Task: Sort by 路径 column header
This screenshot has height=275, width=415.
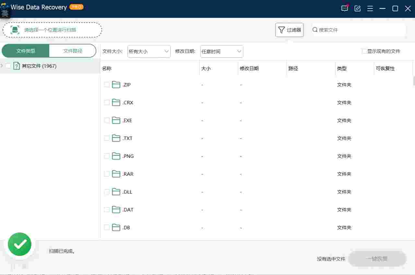Action: point(311,69)
